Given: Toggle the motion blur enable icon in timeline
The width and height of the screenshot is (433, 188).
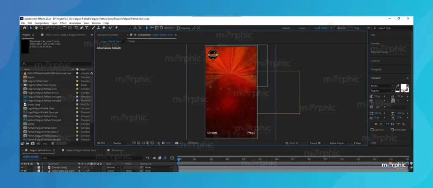Looking at the screenshot, I should (x=165, y=158).
